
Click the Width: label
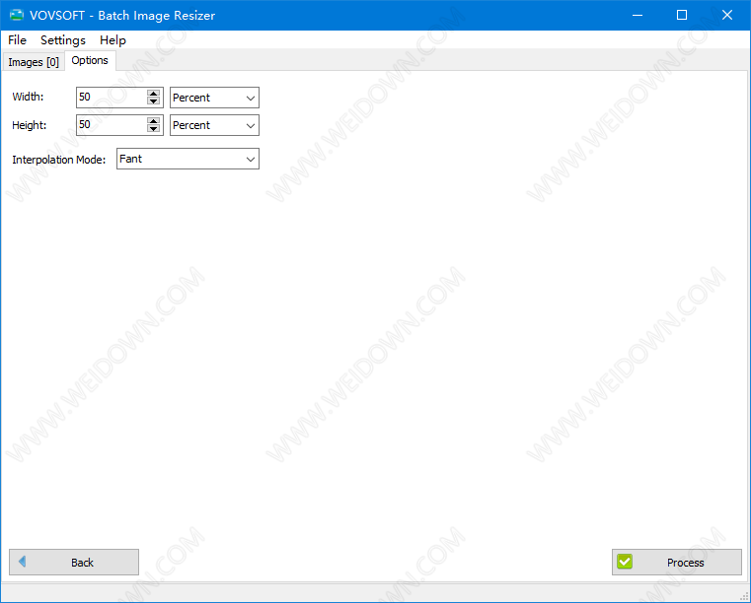point(28,98)
